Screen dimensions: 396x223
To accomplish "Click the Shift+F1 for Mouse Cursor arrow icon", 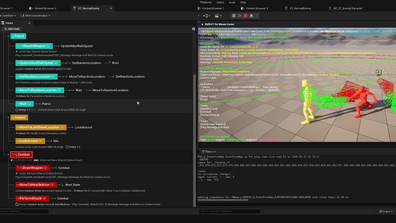I will (x=202, y=24).
